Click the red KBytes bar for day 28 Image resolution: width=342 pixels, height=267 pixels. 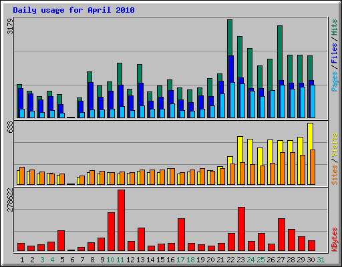(291, 240)
